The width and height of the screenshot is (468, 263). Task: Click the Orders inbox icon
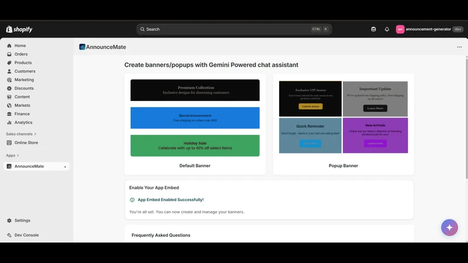(x=9, y=54)
